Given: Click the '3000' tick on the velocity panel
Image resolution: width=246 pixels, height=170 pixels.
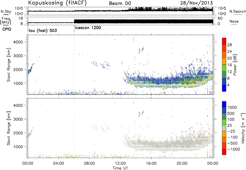Looking at the screenshot, I should (18, 119).
